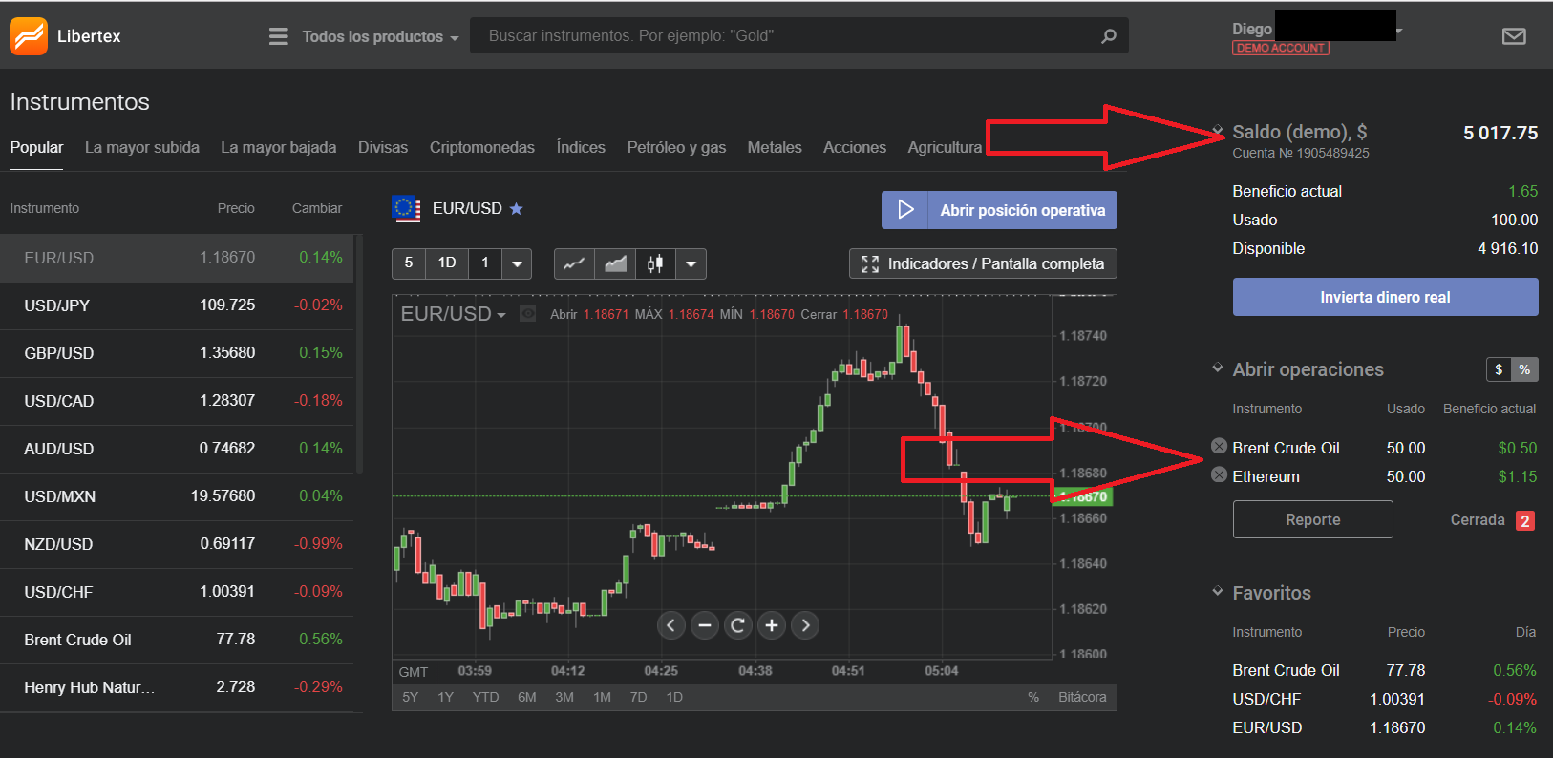Open the Reporte button
The height and width of the screenshot is (758, 1553).
tap(1312, 519)
